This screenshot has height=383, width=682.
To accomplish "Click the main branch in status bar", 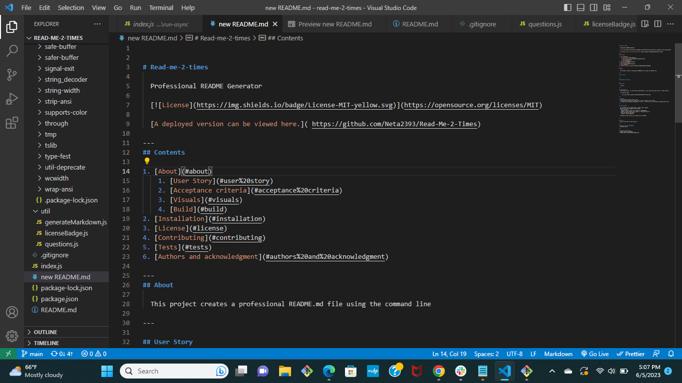I will (x=32, y=354).
